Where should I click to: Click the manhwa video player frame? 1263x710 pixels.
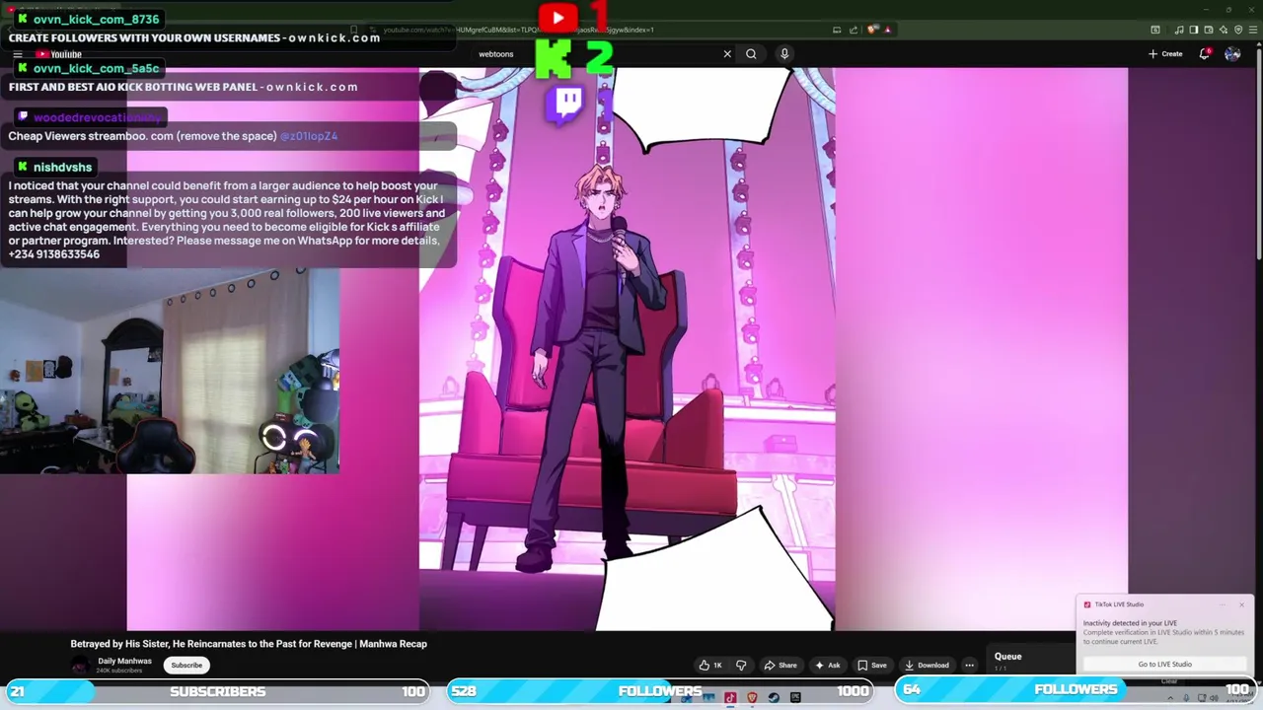click(627, 348)
